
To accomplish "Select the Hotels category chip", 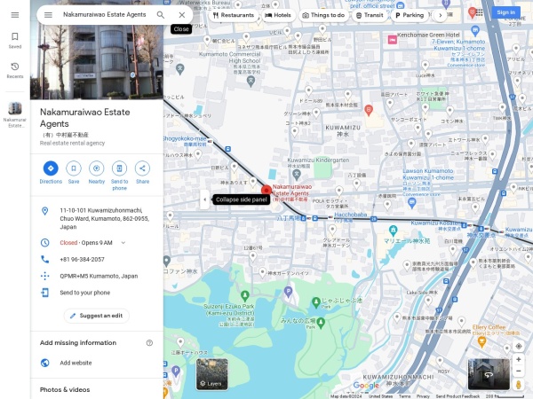I will coord(278,15).
